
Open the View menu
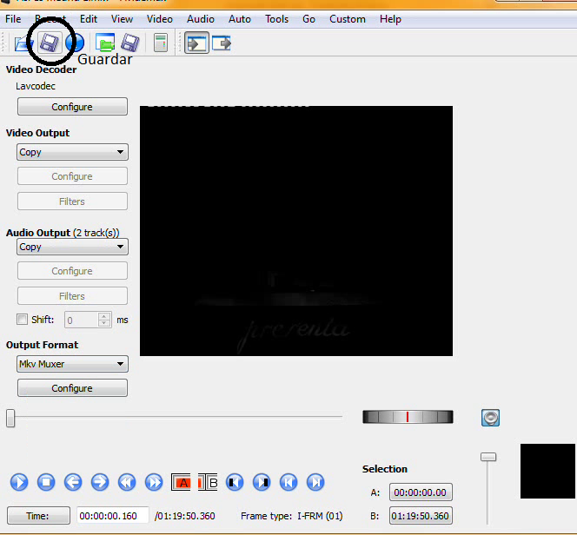pyautogui.click(x=122, y=19)
